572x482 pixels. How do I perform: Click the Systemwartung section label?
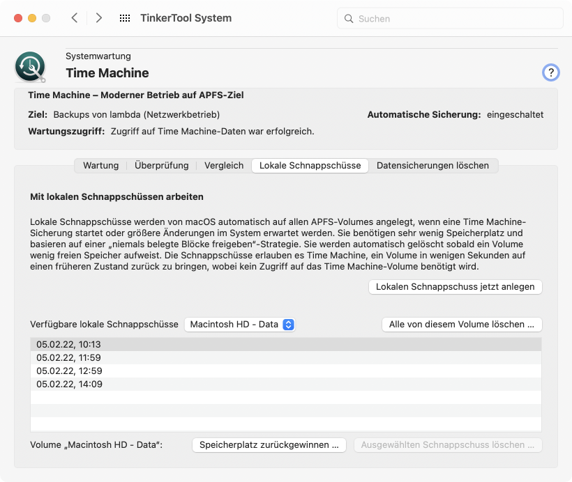[98, 56]
